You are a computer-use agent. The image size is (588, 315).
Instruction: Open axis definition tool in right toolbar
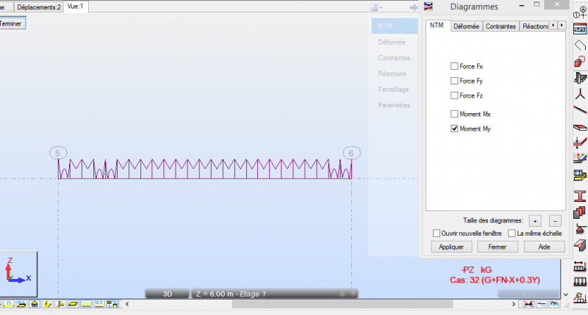(580, 12)
